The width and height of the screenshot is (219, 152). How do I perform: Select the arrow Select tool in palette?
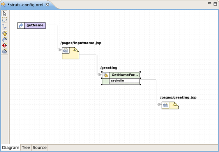(x=4, y=14)
